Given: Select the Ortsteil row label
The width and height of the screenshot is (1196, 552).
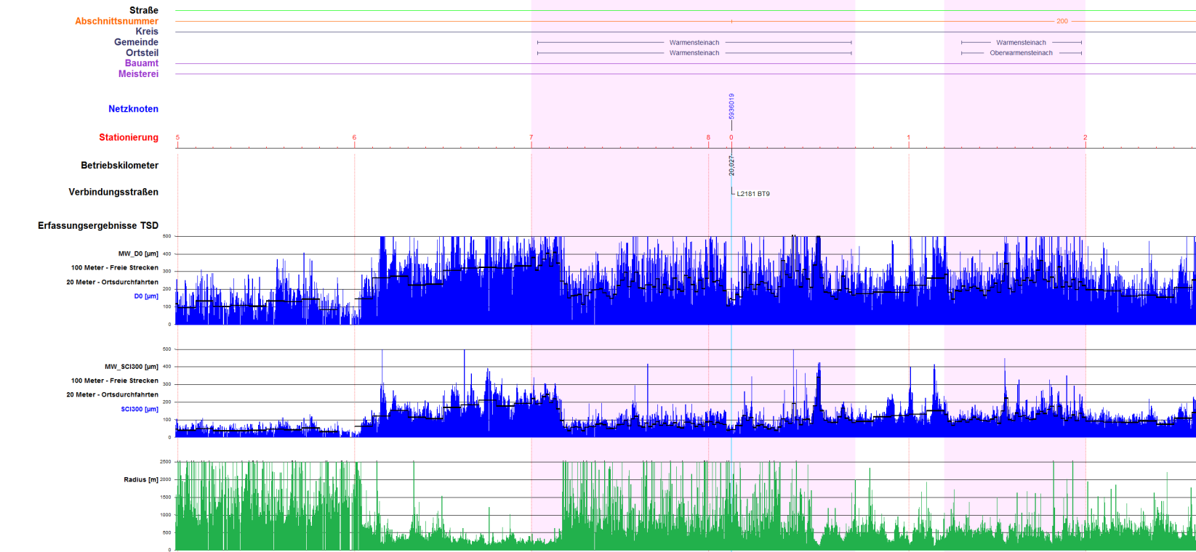Looking at the screenshot, I should (x=142, y=53).
